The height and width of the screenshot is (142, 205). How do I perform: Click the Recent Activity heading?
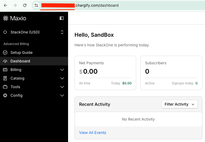tap(94, 104)
